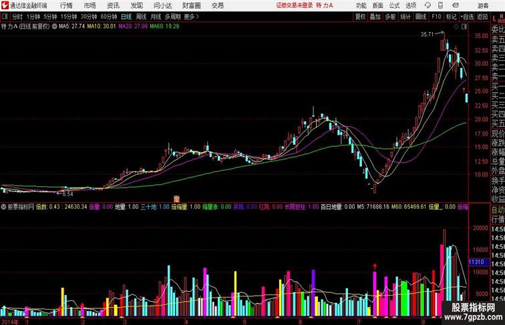The width and height of the screenshot is (505, 325).
Task: Select the 日线 daily tab
Action: click(126, 17)
